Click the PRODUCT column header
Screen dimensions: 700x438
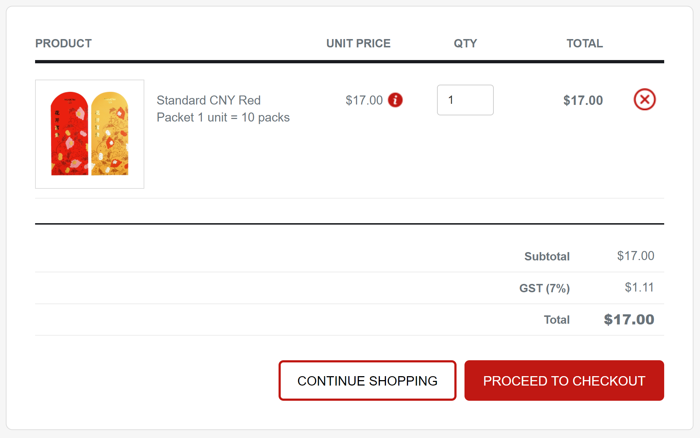pos(63,43)
